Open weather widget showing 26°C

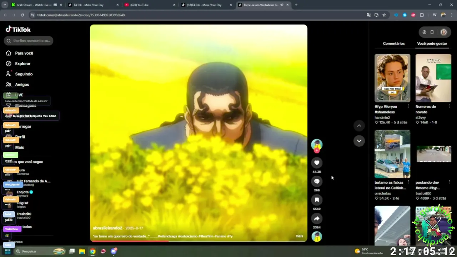tap(368, 251)
